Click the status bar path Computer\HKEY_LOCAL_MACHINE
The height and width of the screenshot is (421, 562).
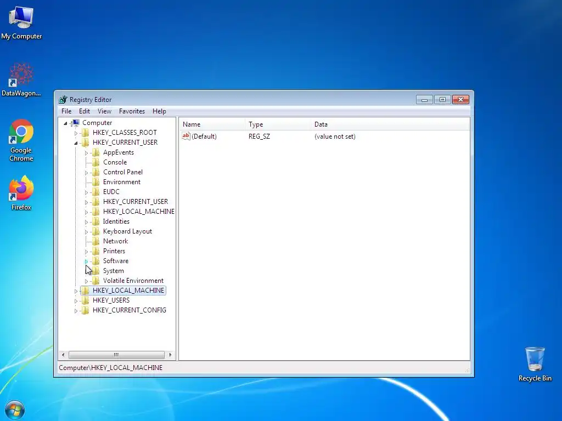tap(111, 368)
